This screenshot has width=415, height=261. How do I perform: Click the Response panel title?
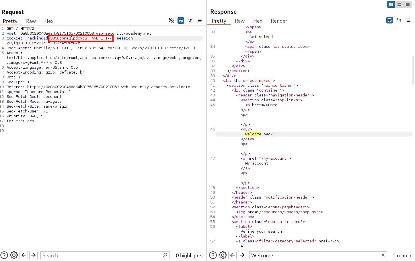(x=223, y=12)
